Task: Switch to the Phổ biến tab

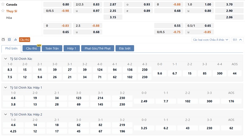Action: pos(11,49)
